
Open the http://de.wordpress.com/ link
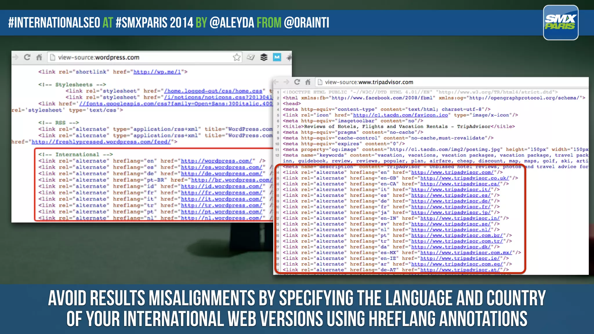pyautogui.click(x=222, y=174)
